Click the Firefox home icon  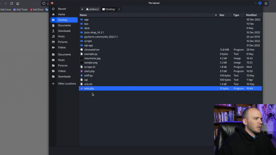click(x=18, y=3)
